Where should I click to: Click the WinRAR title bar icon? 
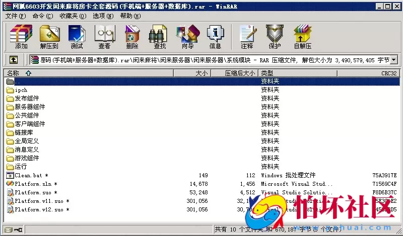coord(7,7)
